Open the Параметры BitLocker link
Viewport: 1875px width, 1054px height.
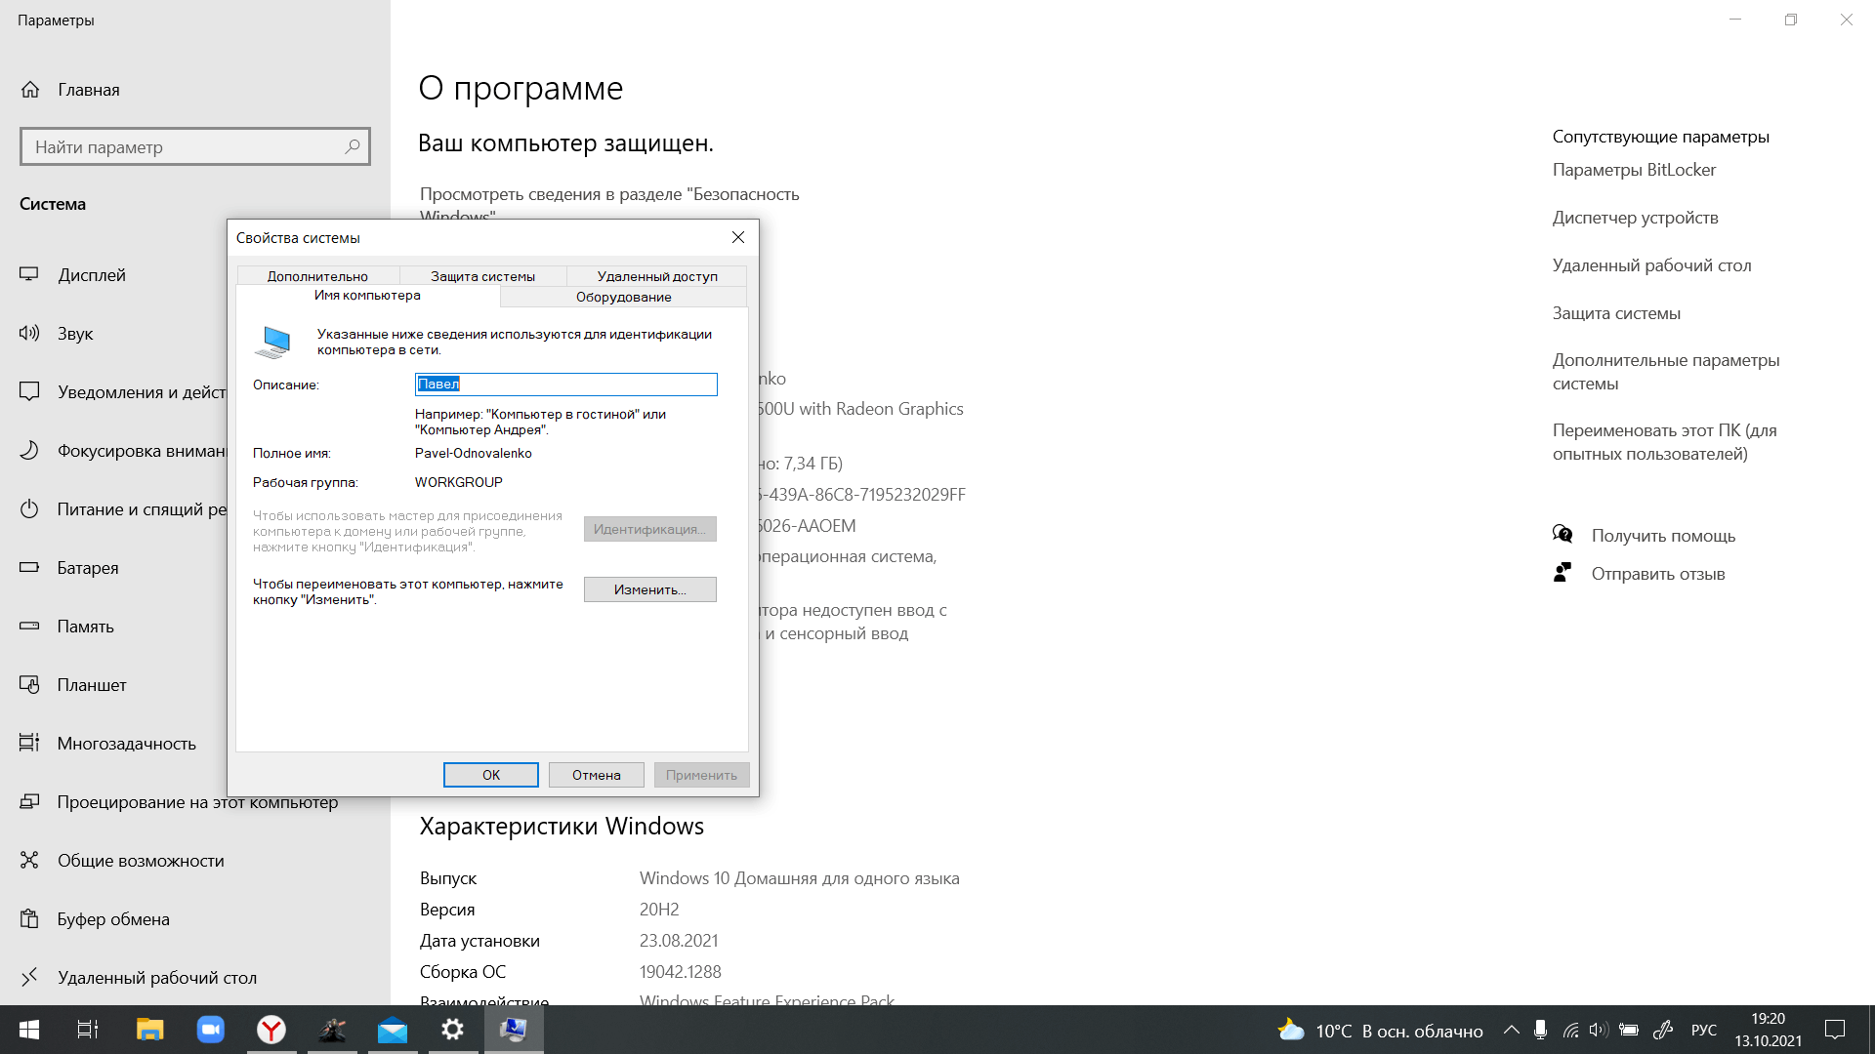[1633, 170]
